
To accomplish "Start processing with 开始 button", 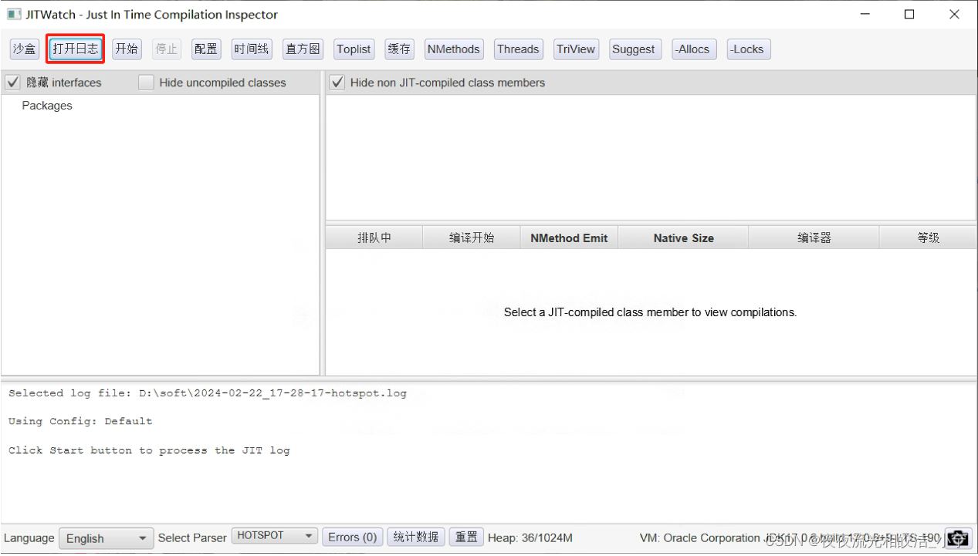I will coord(127,49).
